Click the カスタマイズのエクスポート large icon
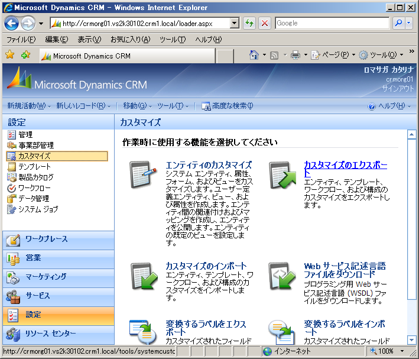Image resolution: width=419 pixels, height=359 pixels. pos(282,175)
